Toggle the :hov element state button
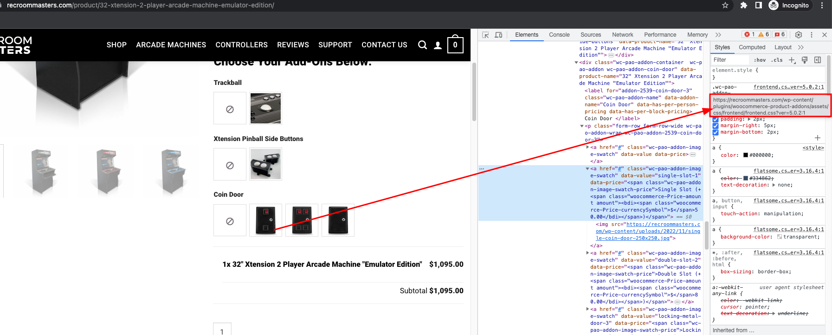The width and height of the screenshot is (832, 335). (x=760, y=60)
